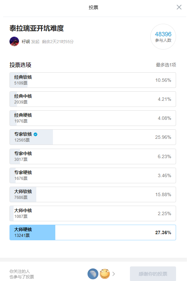Expand the followed voters list arrow
The image size is (192, 281).
[114, 274]
